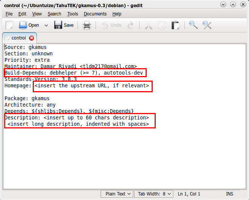Open a file with the Open icon
The height and width of the screenshot is (200, 249).
coord(29,25)
